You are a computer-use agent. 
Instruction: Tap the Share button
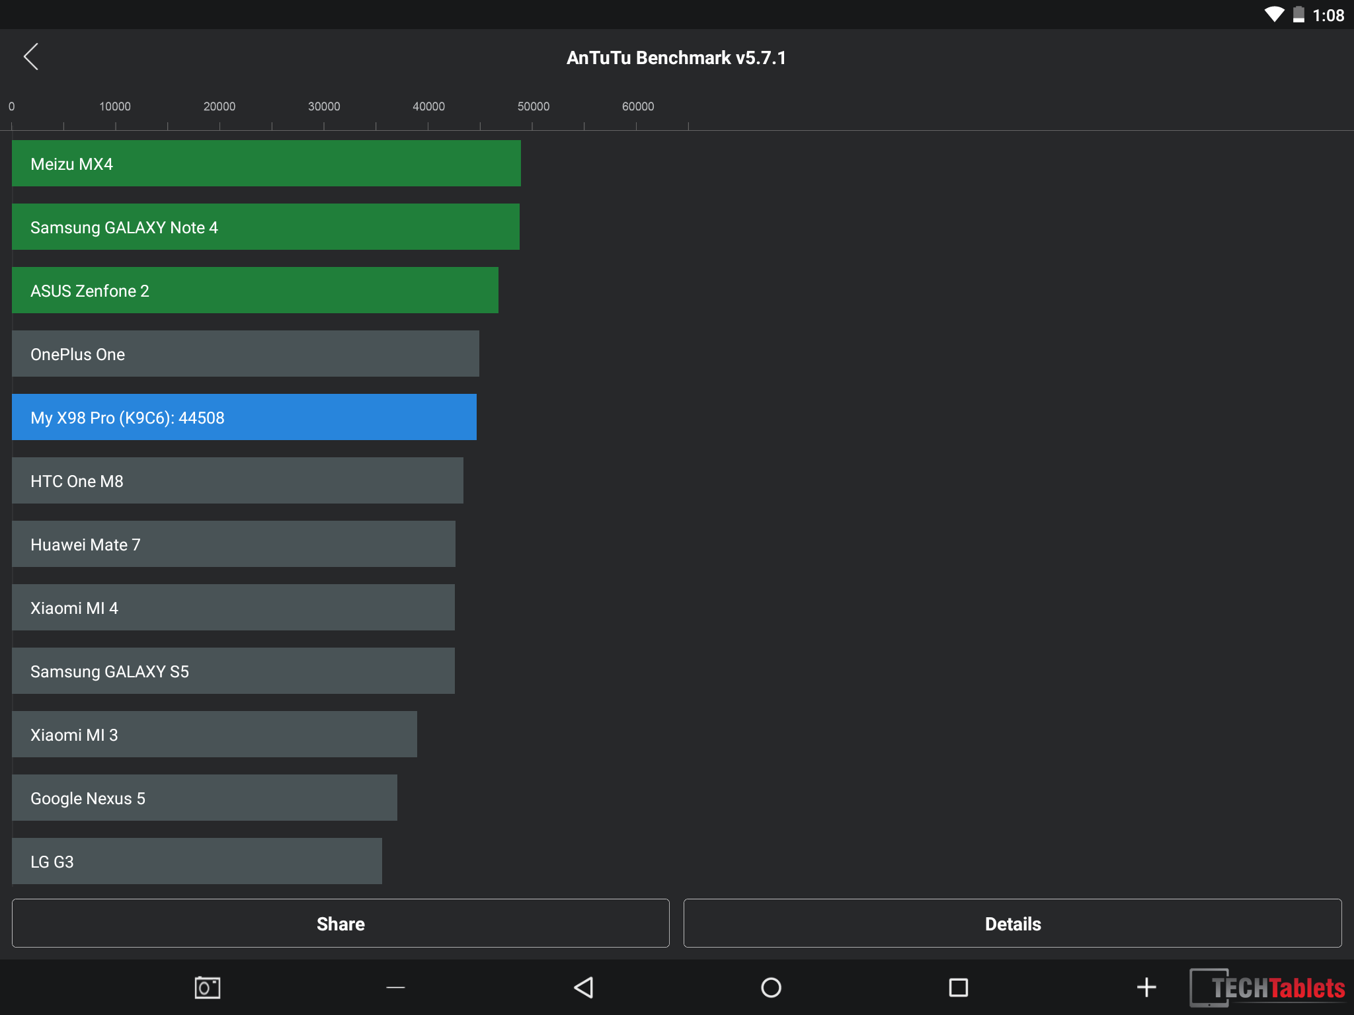tap(340, 923)
